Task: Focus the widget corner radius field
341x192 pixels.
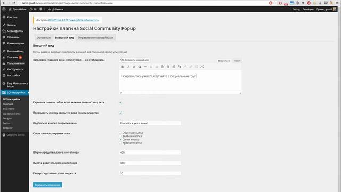Action: click(x=150, y=173)
